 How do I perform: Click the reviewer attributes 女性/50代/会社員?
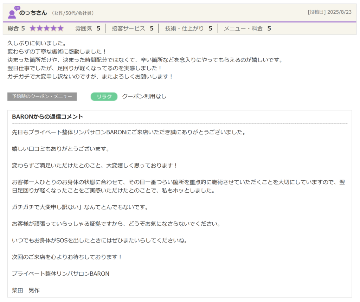point(73,13)
